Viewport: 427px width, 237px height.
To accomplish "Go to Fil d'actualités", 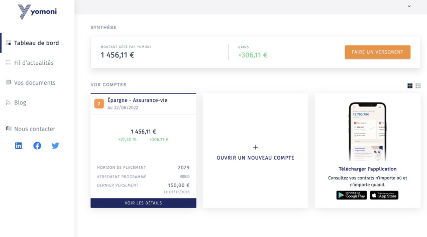I will 34,63.
